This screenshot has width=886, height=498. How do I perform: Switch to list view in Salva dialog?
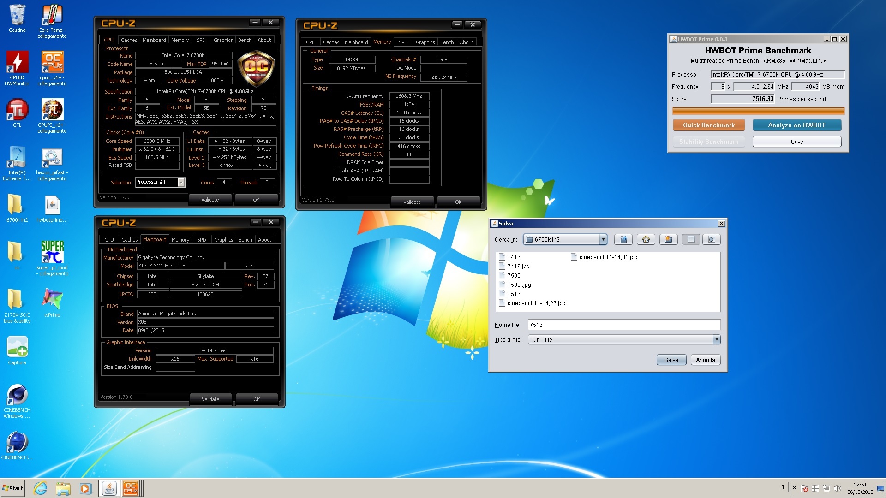coord(691,239)
